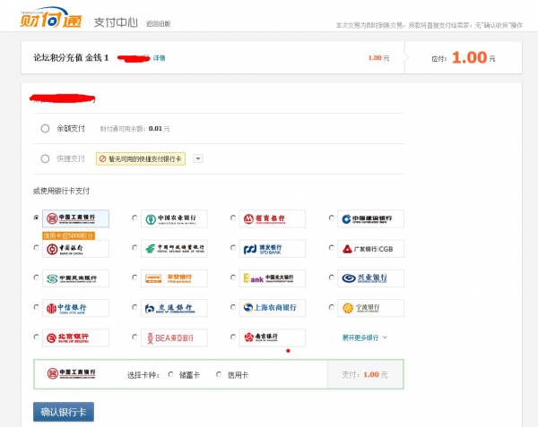Tick the radio button beside 中国银行
Viewport: 538px width, 427px height.
(36, 248)
